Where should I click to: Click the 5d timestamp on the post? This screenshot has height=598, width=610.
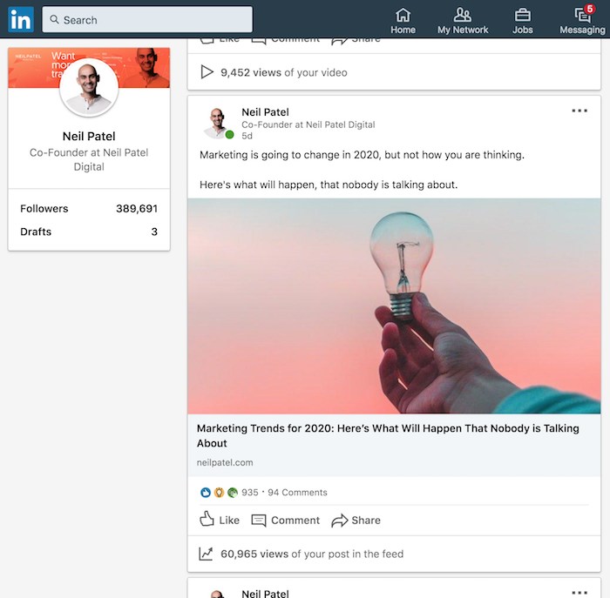(247, 136)
